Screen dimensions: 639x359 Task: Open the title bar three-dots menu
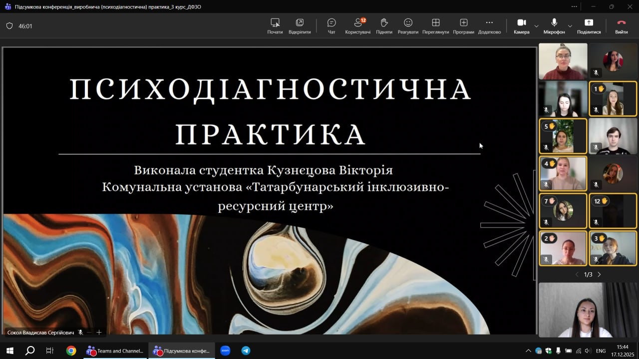click(574, 6)
